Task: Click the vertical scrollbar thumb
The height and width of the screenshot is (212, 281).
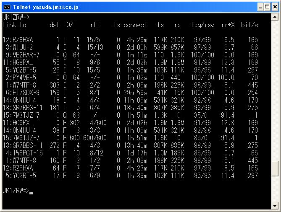Action: tap(275, 169)
